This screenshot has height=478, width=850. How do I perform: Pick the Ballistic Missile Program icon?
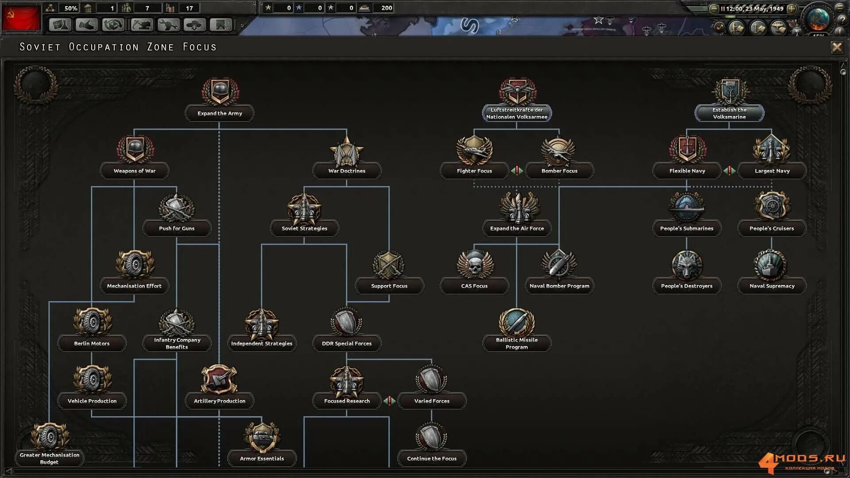click(517, 322)
